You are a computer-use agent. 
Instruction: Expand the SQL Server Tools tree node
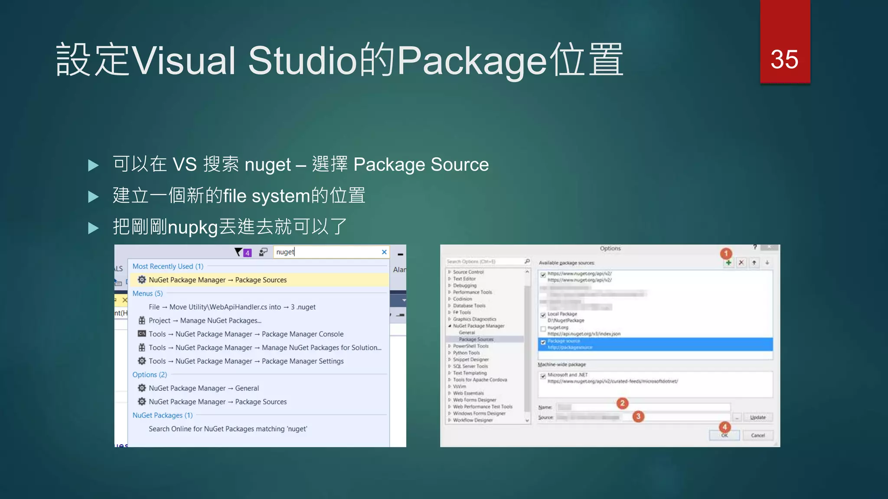pos(450,366)
